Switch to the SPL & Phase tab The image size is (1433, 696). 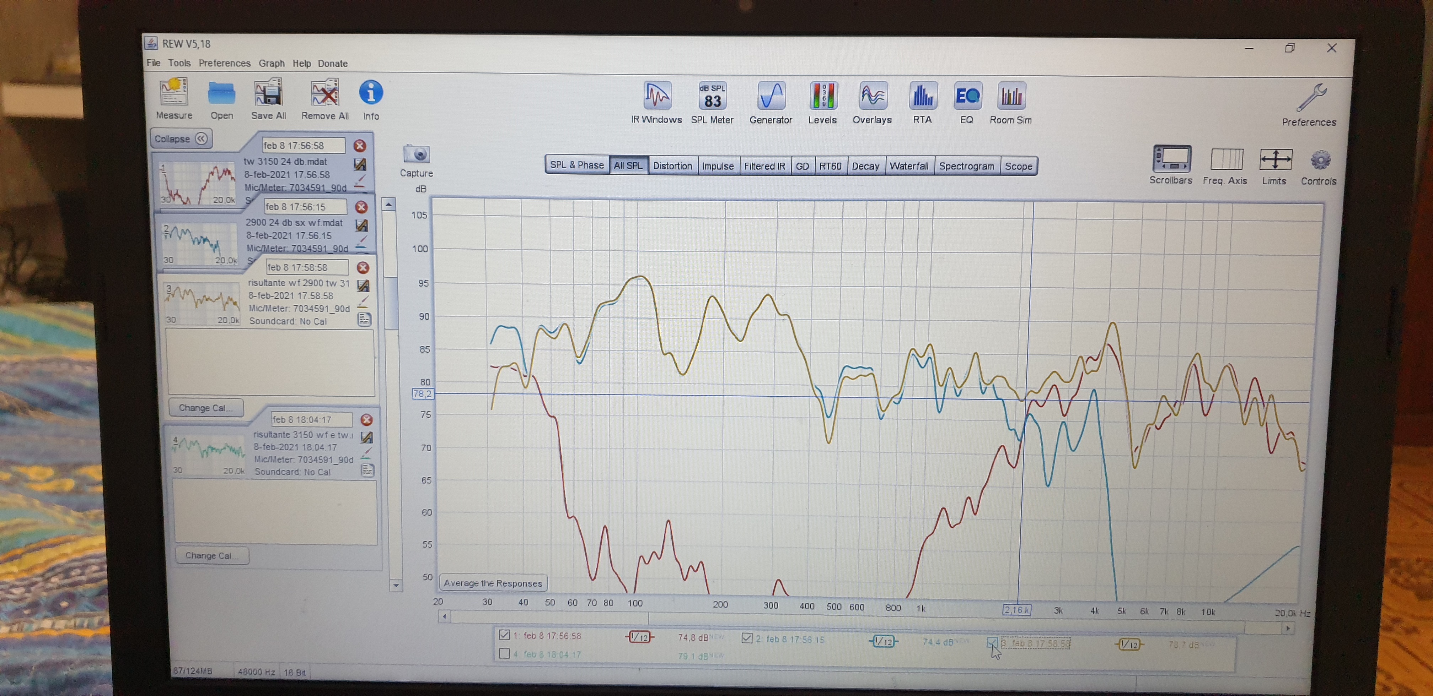576,164
